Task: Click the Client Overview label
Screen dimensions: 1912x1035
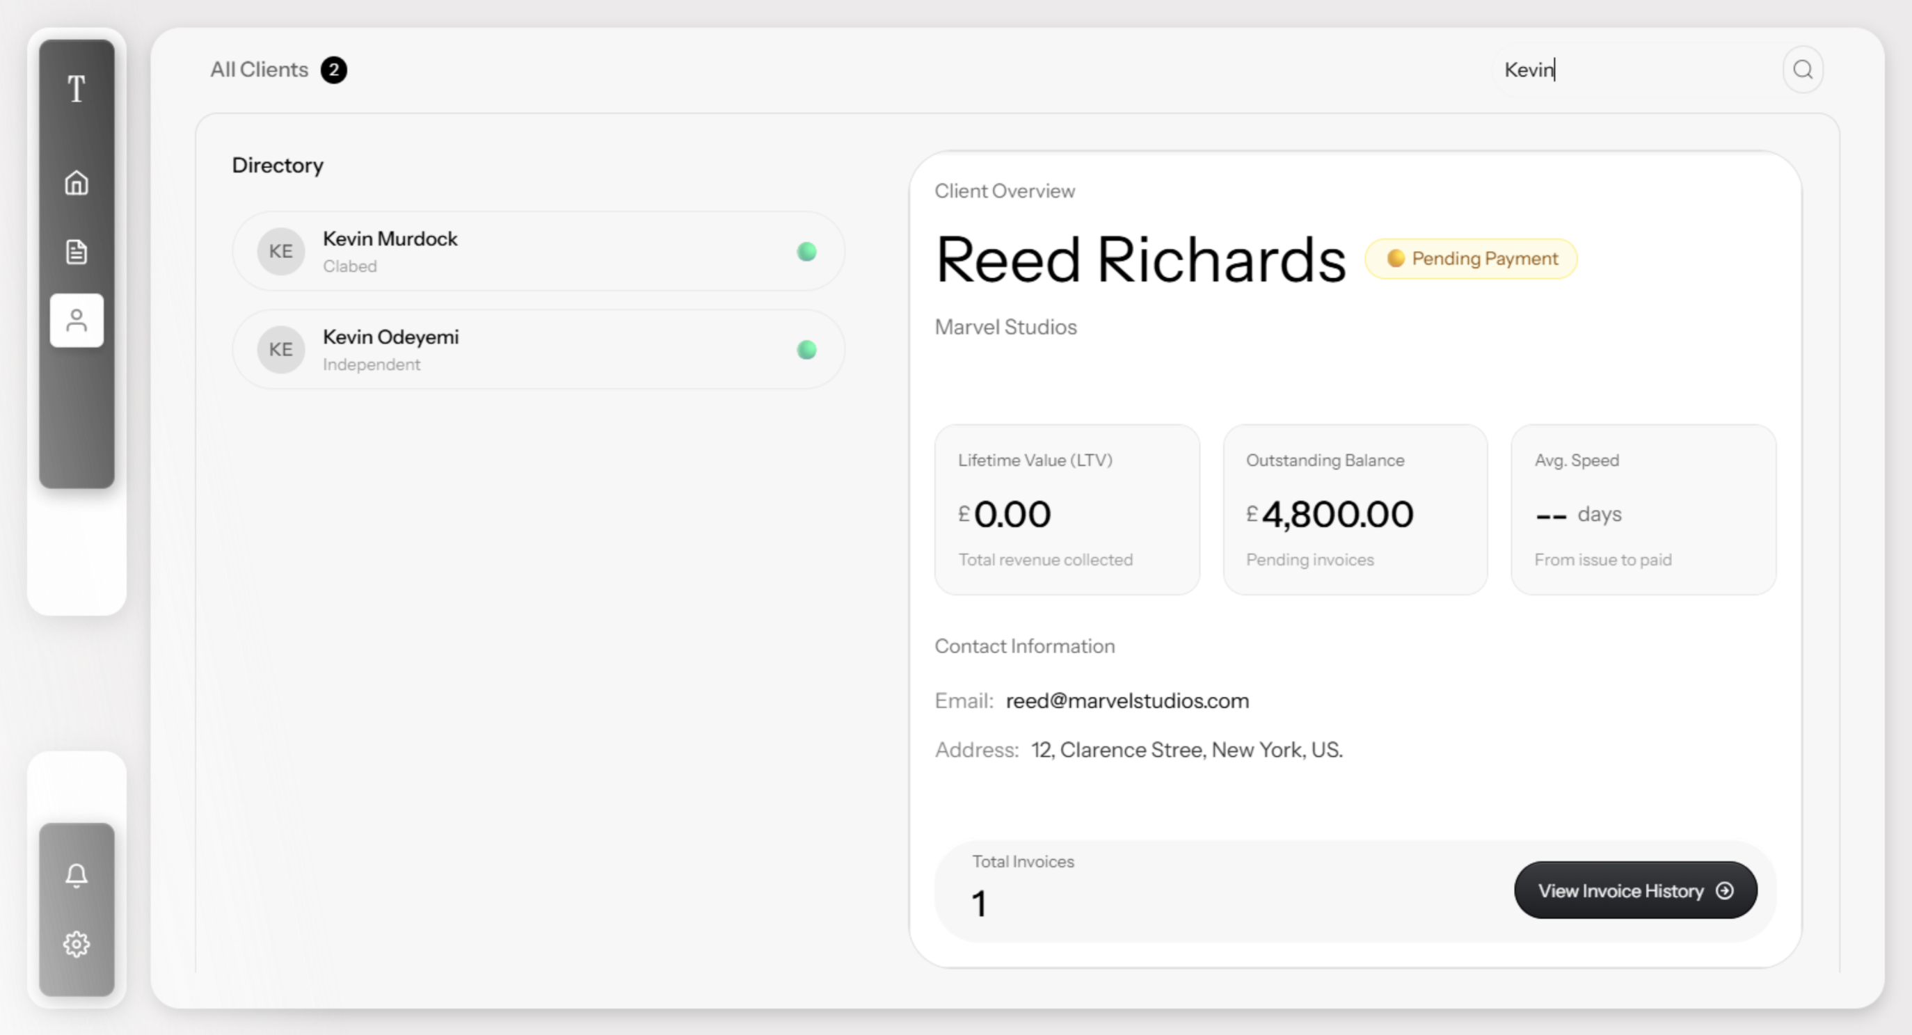Action: tap(1005, 191)
